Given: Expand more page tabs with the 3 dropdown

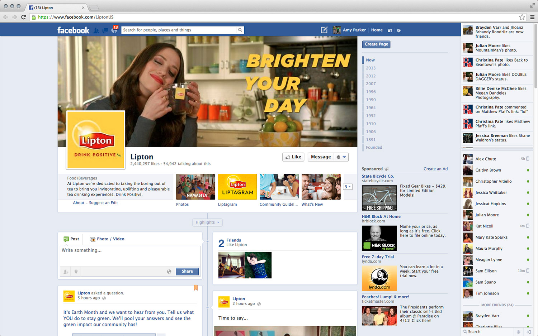Looking at the screenshot, I should click(x=348, y=187).
